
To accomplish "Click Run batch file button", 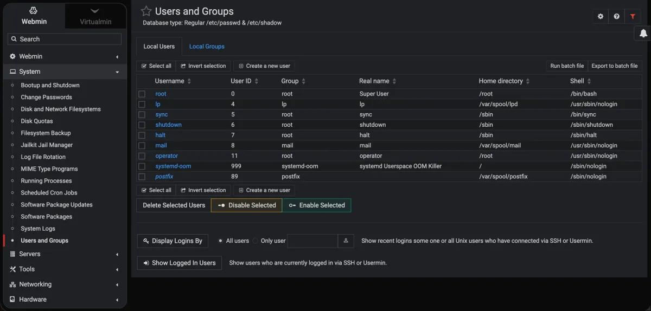I will pyautogui.click(x=567, y=66).
